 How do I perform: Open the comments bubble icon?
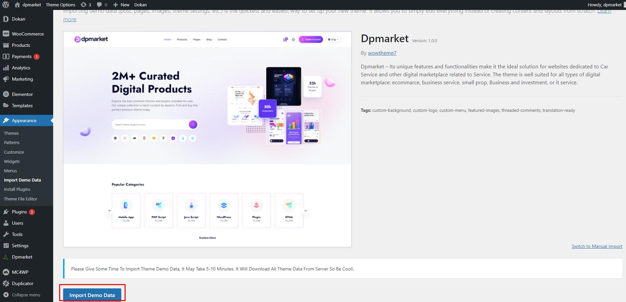(99, 5)
